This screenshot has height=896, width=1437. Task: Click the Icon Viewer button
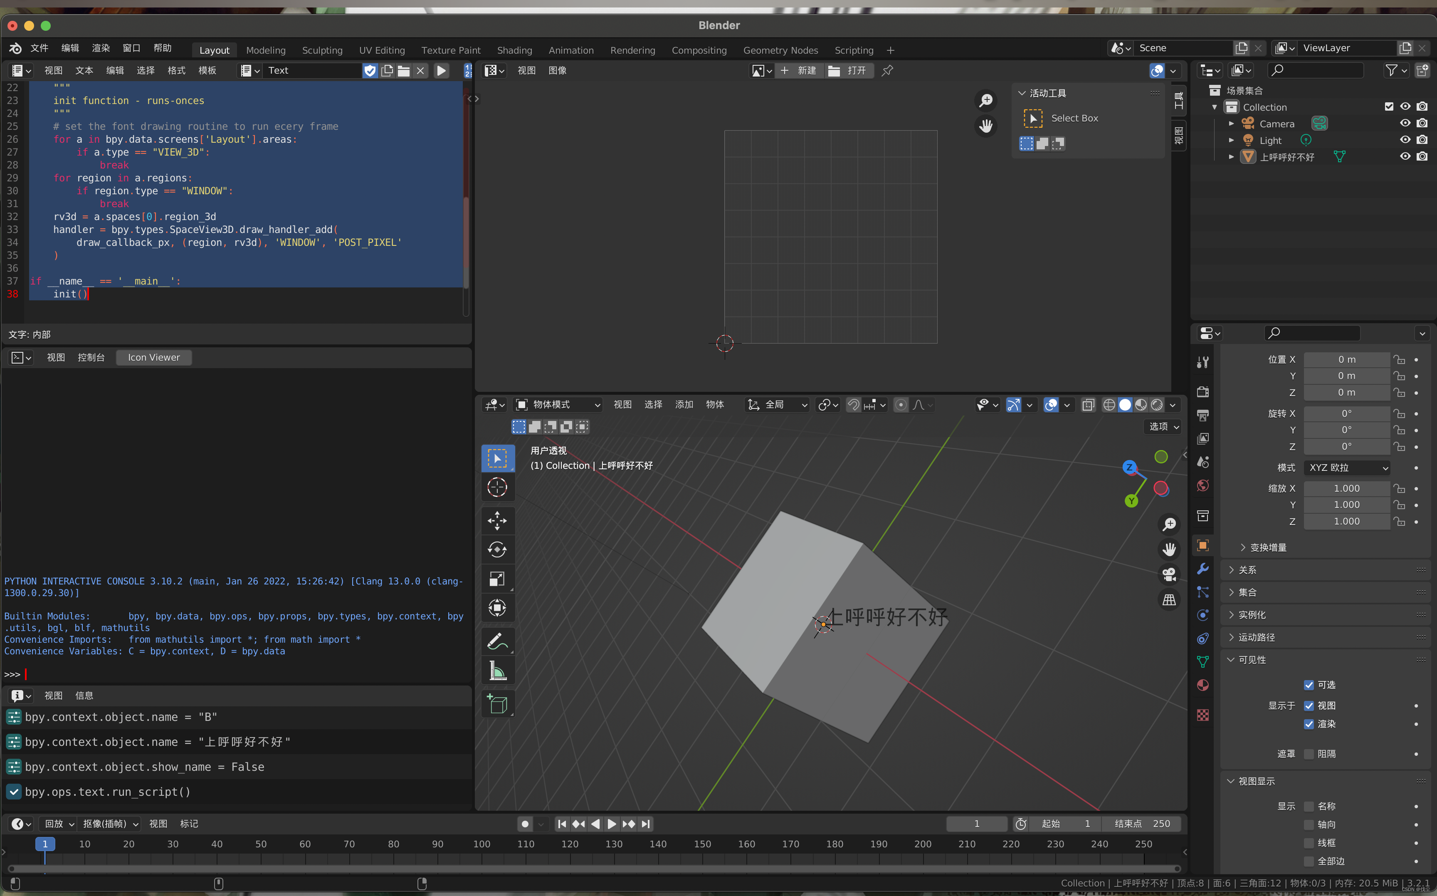[x=154, y=357]
